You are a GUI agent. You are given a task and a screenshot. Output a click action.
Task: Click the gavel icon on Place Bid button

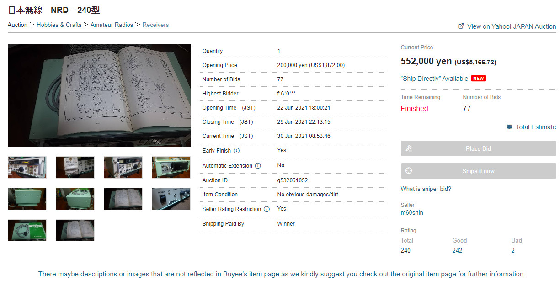point(409,148)
